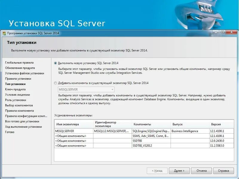The image size is (239, 179).
Task: Click the 'SSMS, Adv_SSMS, Conn, B...' cell
Action: 151,136
